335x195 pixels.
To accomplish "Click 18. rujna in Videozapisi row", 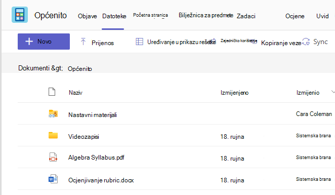I will 232,137.
